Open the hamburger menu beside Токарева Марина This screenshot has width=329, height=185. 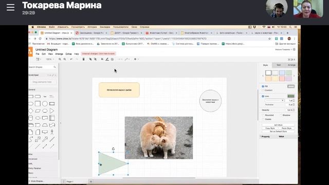click(10, 7)
